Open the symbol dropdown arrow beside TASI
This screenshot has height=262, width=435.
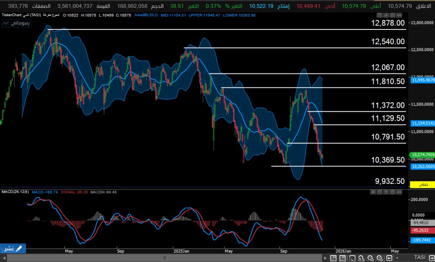(397, 258)
